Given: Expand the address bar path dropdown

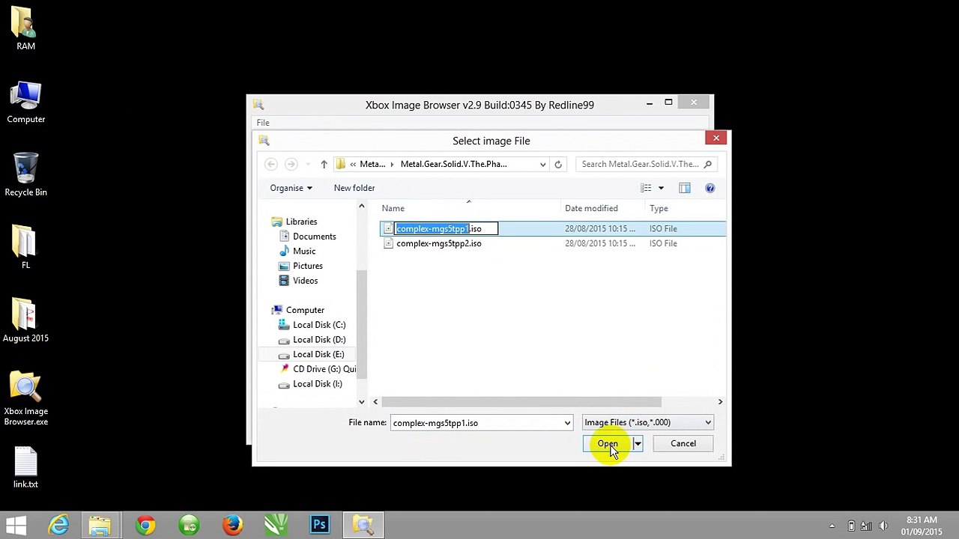Looking at the screenshot, I should [x=543, y=164].
